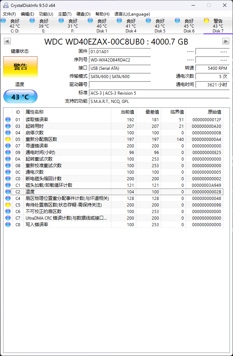Click the empty 驱动器号 field

point(120,85)
